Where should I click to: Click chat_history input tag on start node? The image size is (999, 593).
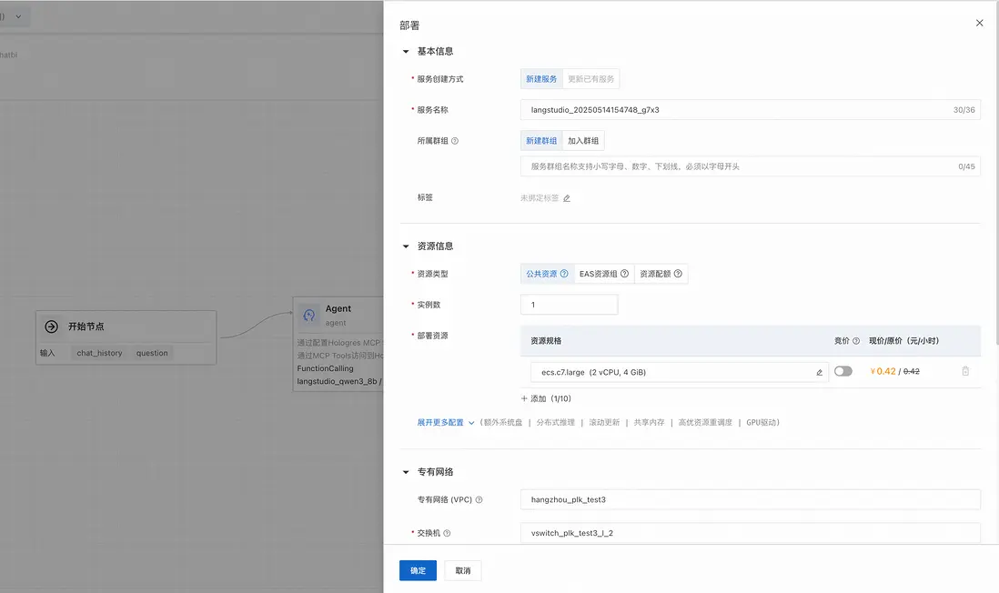(99, 353)
